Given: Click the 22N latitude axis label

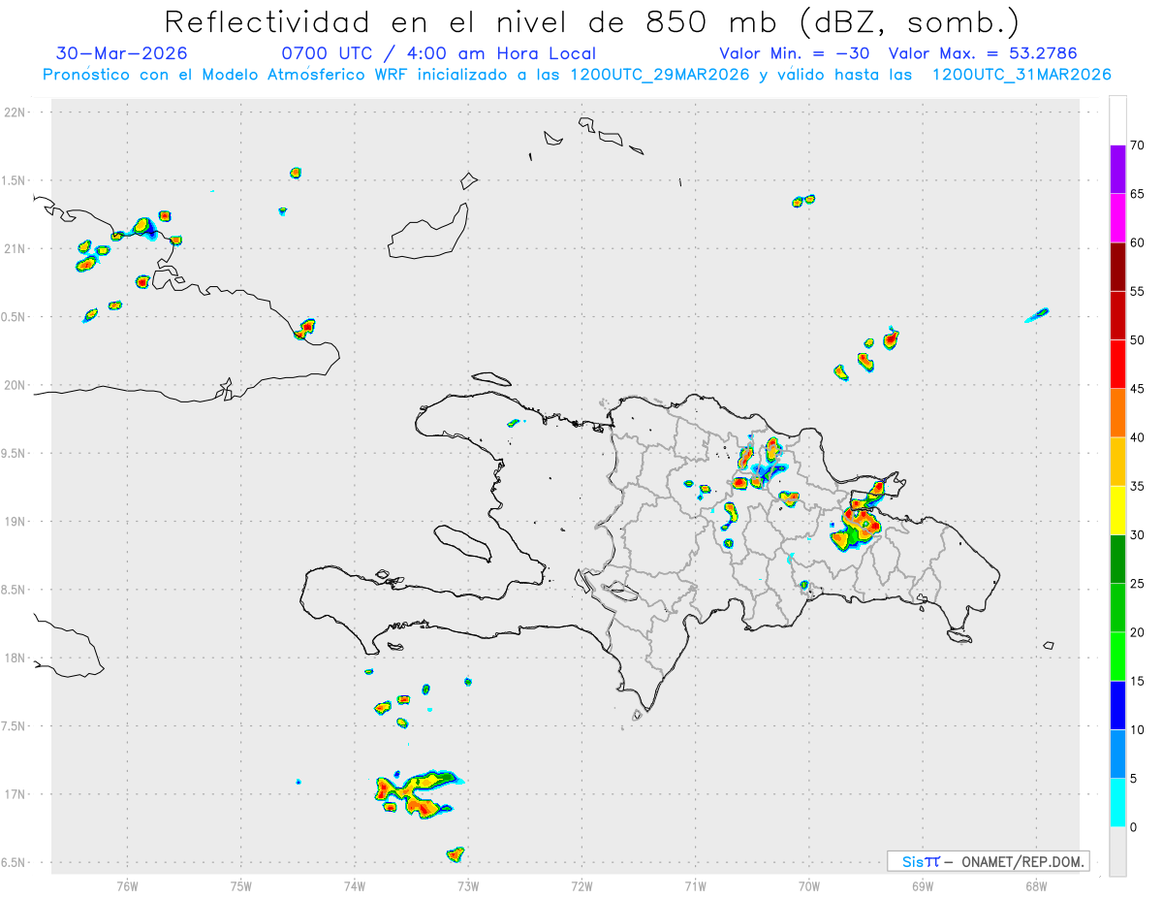Looking at the screenshot, I should click(16, 112).
